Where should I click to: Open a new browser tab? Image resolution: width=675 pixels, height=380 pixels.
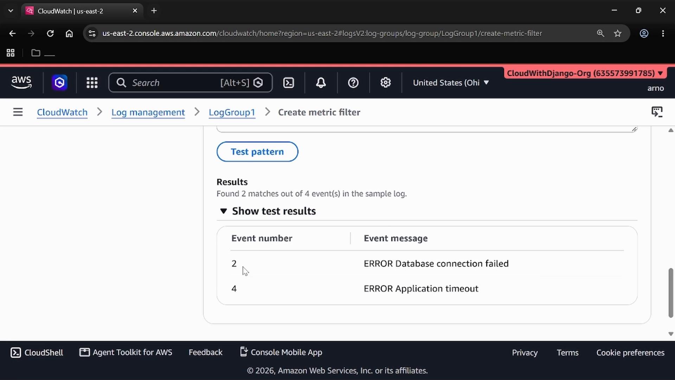[x=154, y=11]
